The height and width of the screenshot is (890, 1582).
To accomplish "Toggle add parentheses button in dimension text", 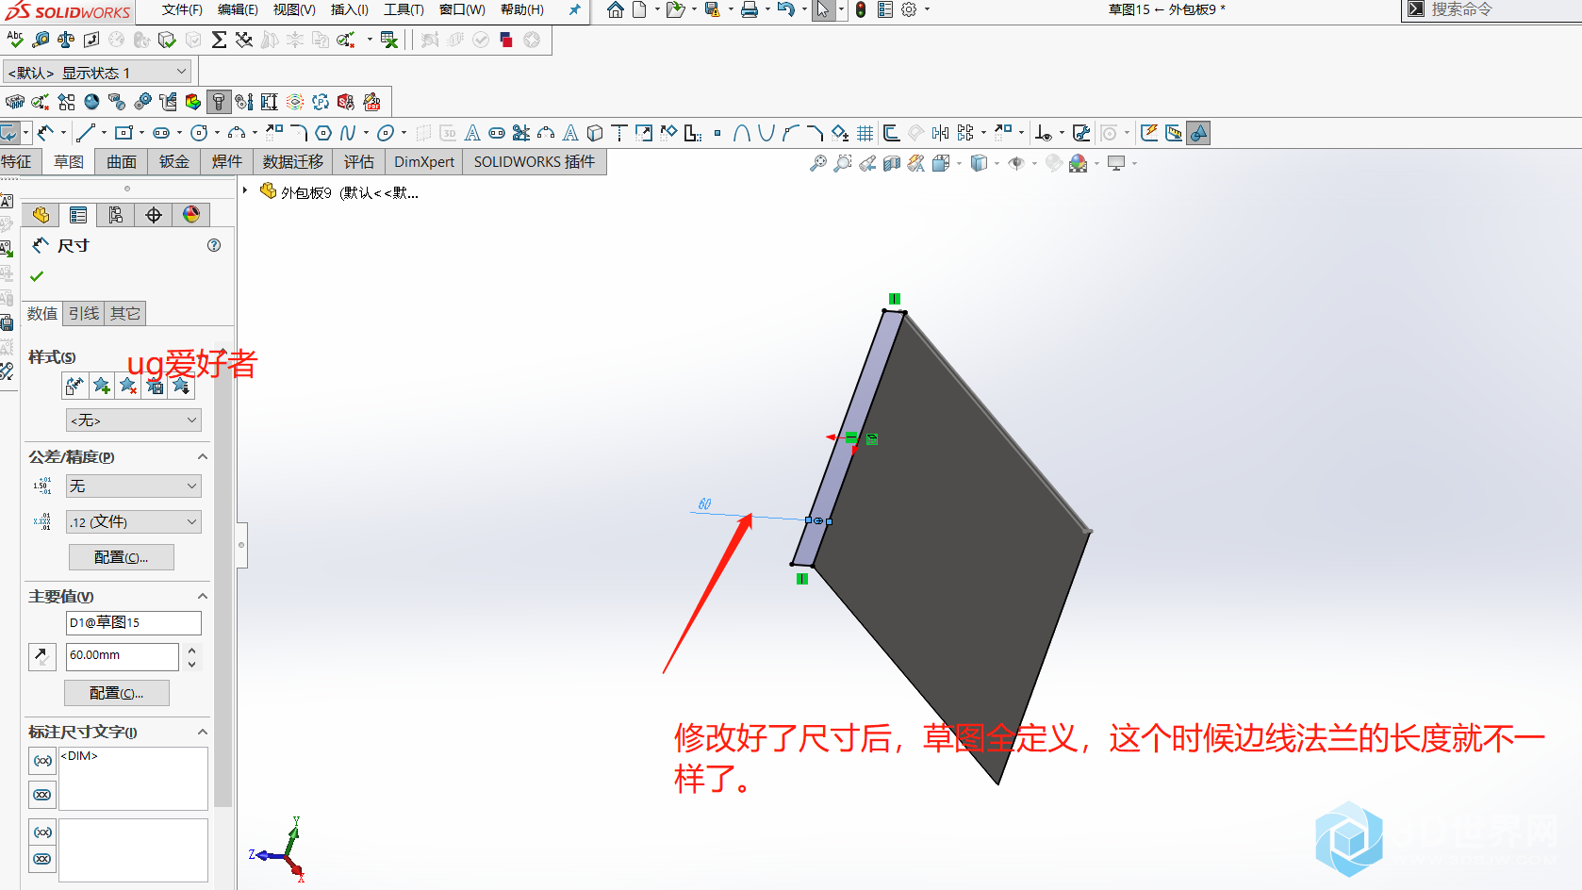I will [42, 761].
